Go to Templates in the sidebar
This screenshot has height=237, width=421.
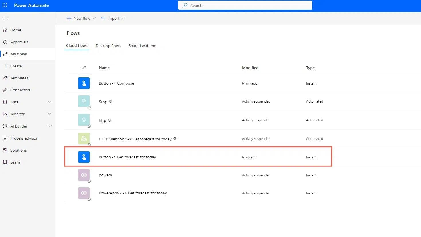(19, 78)
